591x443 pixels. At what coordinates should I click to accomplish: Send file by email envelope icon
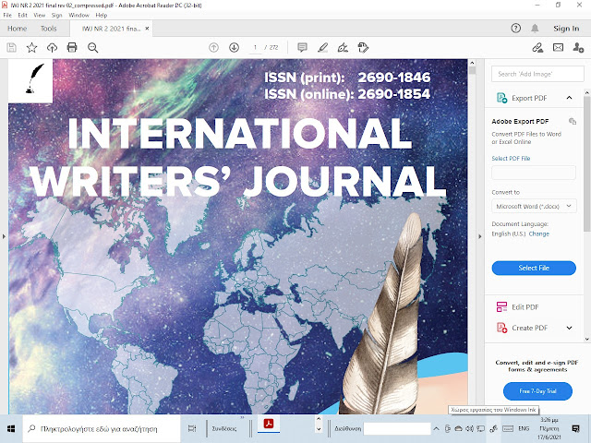(558, 47)
